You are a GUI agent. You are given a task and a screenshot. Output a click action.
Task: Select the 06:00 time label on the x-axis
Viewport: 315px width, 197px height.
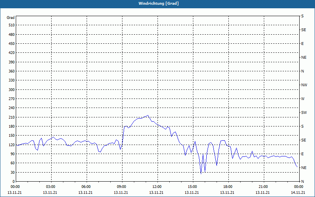click(x=87, y=187)
